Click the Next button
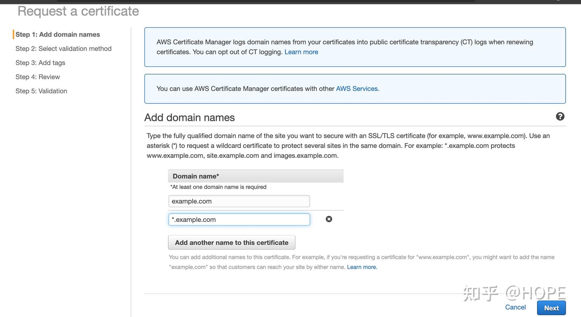581x317 pixels. click(x=551, y=308)
